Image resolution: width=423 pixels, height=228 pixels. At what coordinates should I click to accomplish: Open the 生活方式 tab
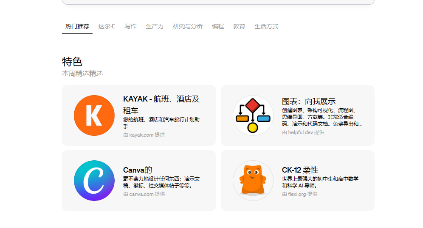coord(266,26)
